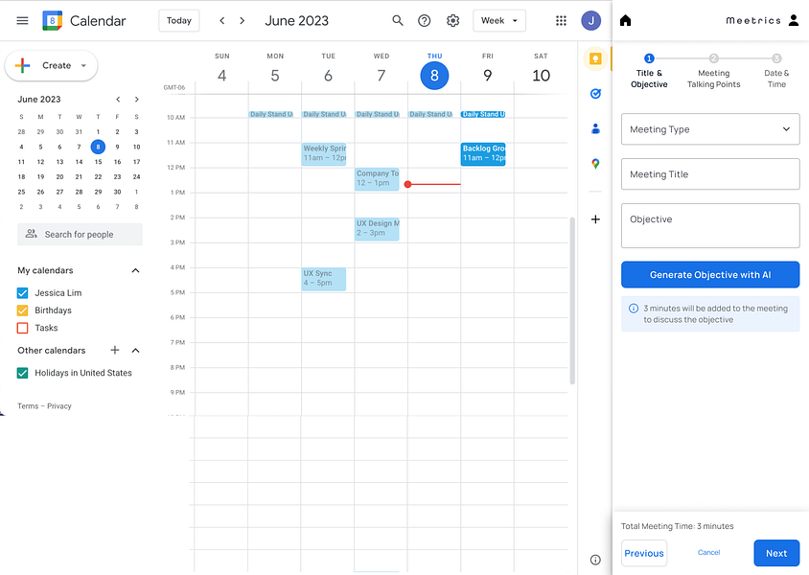This screenshot has height=575, width=809.
Task: Collapse the Other calendars section
Action: coord(136,351)
